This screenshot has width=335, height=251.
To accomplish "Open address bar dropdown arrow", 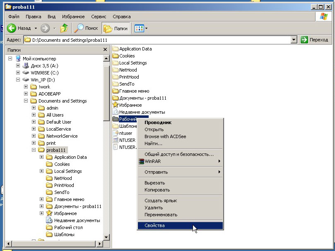I will pyautogui.click(x=294, y=40).
